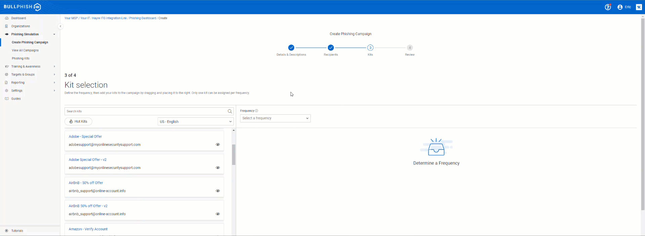Open AirBnB 50% off Offer - v2 title

(x=88, y=206)
